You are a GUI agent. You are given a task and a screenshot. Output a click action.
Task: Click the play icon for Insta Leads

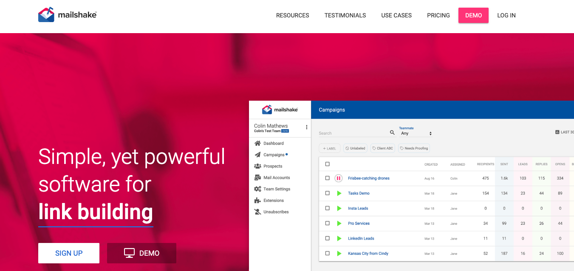pyautogui.click(x=339, y=209)
